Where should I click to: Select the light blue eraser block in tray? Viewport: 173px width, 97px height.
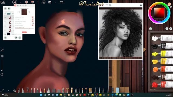(x=118, y=90)
